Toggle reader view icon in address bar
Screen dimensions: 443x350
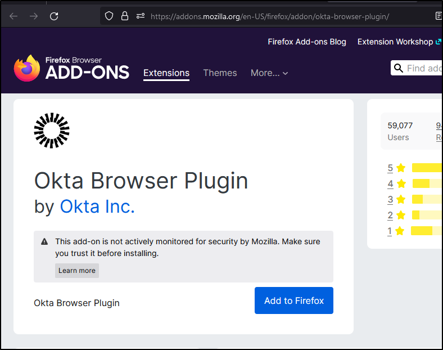tap(439, 16)
